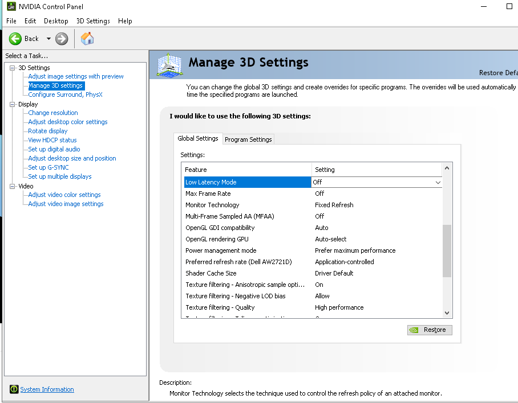Viewport: 518px width, 403px height.
Task: Select Preferred refresh rate (Dell AW2721D) row
Action: pyautogui.click(x=313, y=262)
